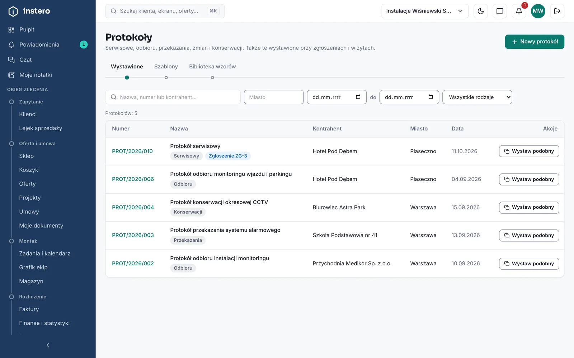574x358 pixels.
Task: Switch to the Biblioteka wzorów tab
Action: tap(212, 67)
